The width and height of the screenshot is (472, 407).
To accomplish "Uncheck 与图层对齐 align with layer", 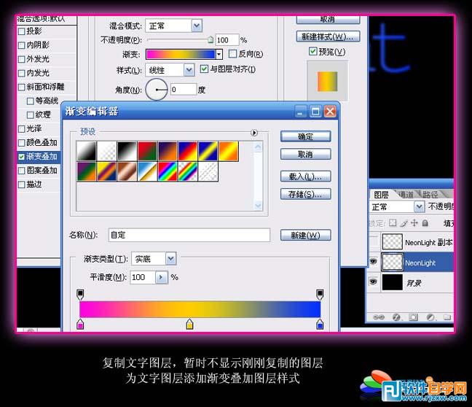I will [204, 69].
